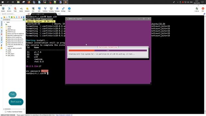Image resolution: width=206 pixels, height=116 pixels.
Task: Select the .bash_logout file
Action: [10, 54]
